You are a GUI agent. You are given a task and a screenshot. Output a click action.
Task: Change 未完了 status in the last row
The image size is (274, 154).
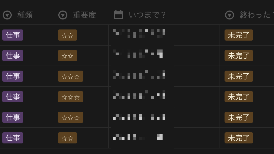pos(239,138)
